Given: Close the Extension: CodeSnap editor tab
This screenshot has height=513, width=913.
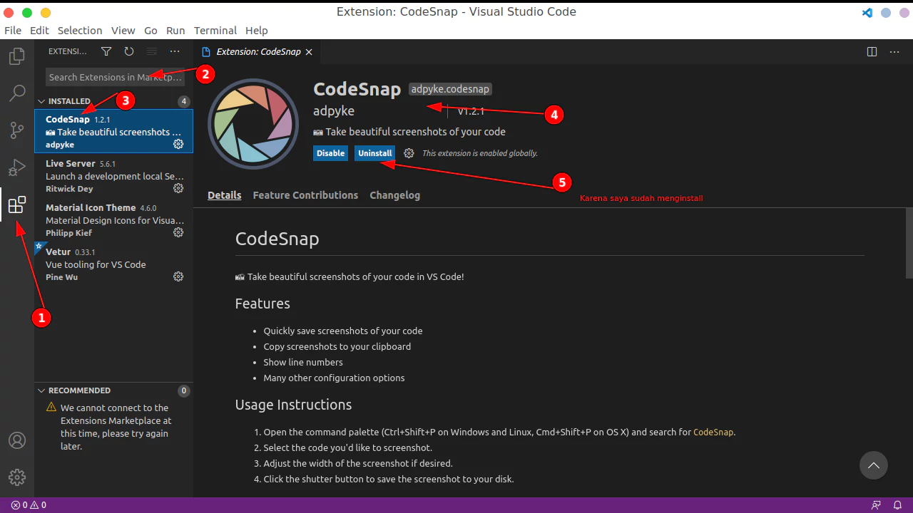Looking at the screenshot, I should click(x=309, y=52).
